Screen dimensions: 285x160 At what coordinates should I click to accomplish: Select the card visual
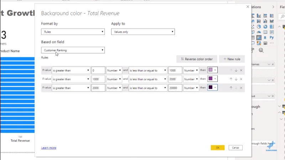click(265, 32)
